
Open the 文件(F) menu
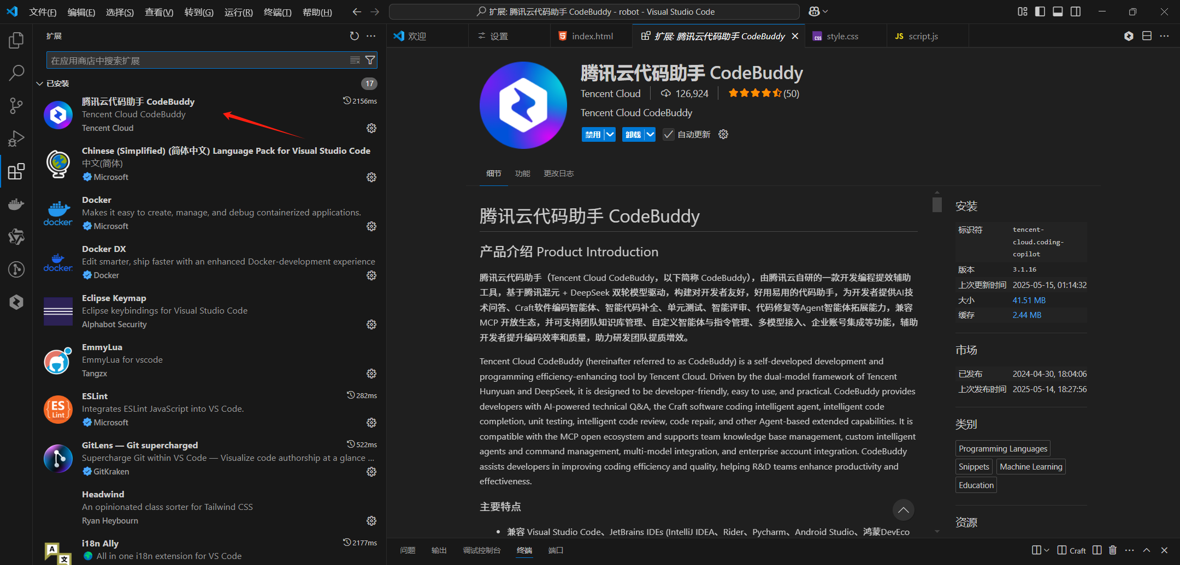point(43,12)
